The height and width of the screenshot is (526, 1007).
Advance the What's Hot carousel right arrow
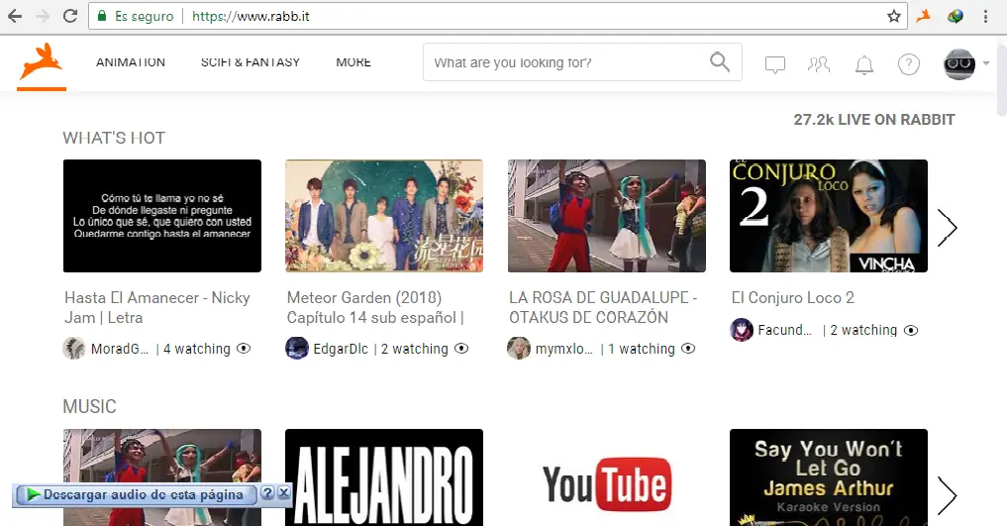(x=947, y=228)
